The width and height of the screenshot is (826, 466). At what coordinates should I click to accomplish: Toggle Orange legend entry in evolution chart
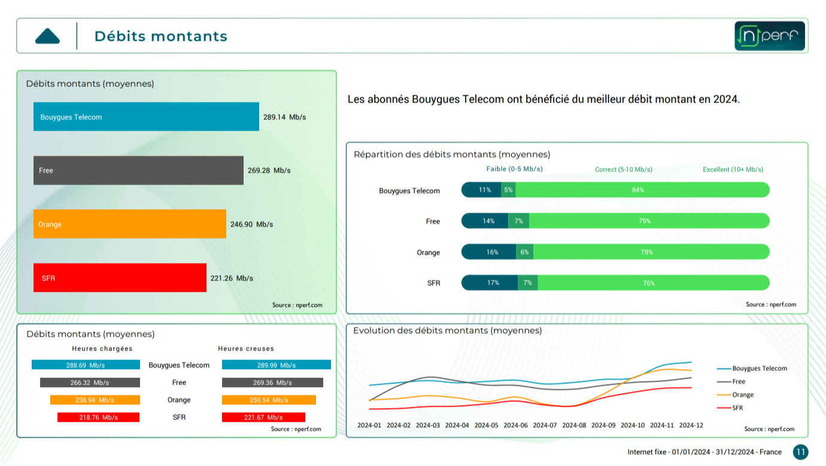(742, 395)
